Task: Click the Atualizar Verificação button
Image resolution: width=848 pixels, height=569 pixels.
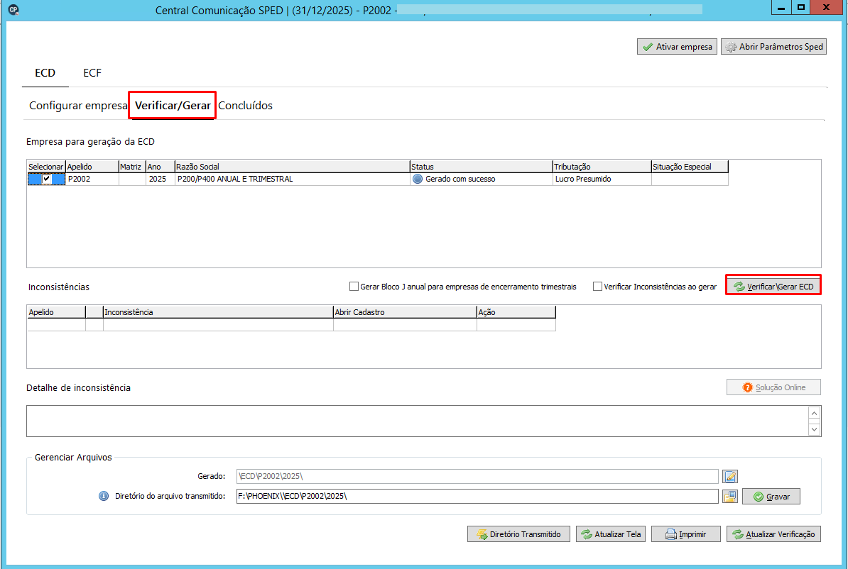Action: [x=773, y=534]
